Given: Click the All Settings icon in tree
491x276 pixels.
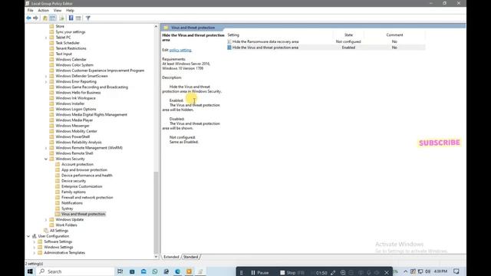Looking at the screenshot, I should [x=46, y=231].
